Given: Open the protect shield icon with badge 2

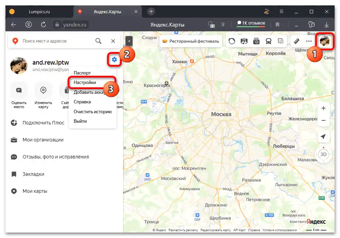Looking at the screenshot, I should click(x=211, y=24).
